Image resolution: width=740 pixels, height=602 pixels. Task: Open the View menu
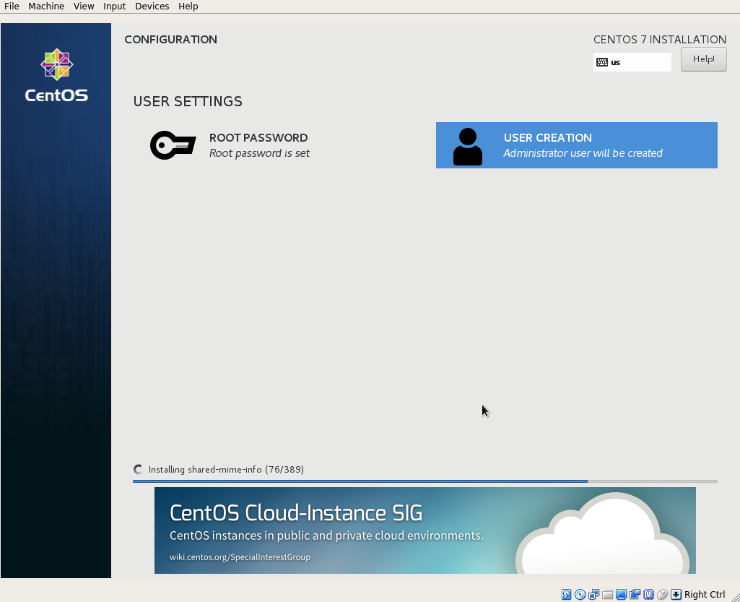[x=83, y=6]
